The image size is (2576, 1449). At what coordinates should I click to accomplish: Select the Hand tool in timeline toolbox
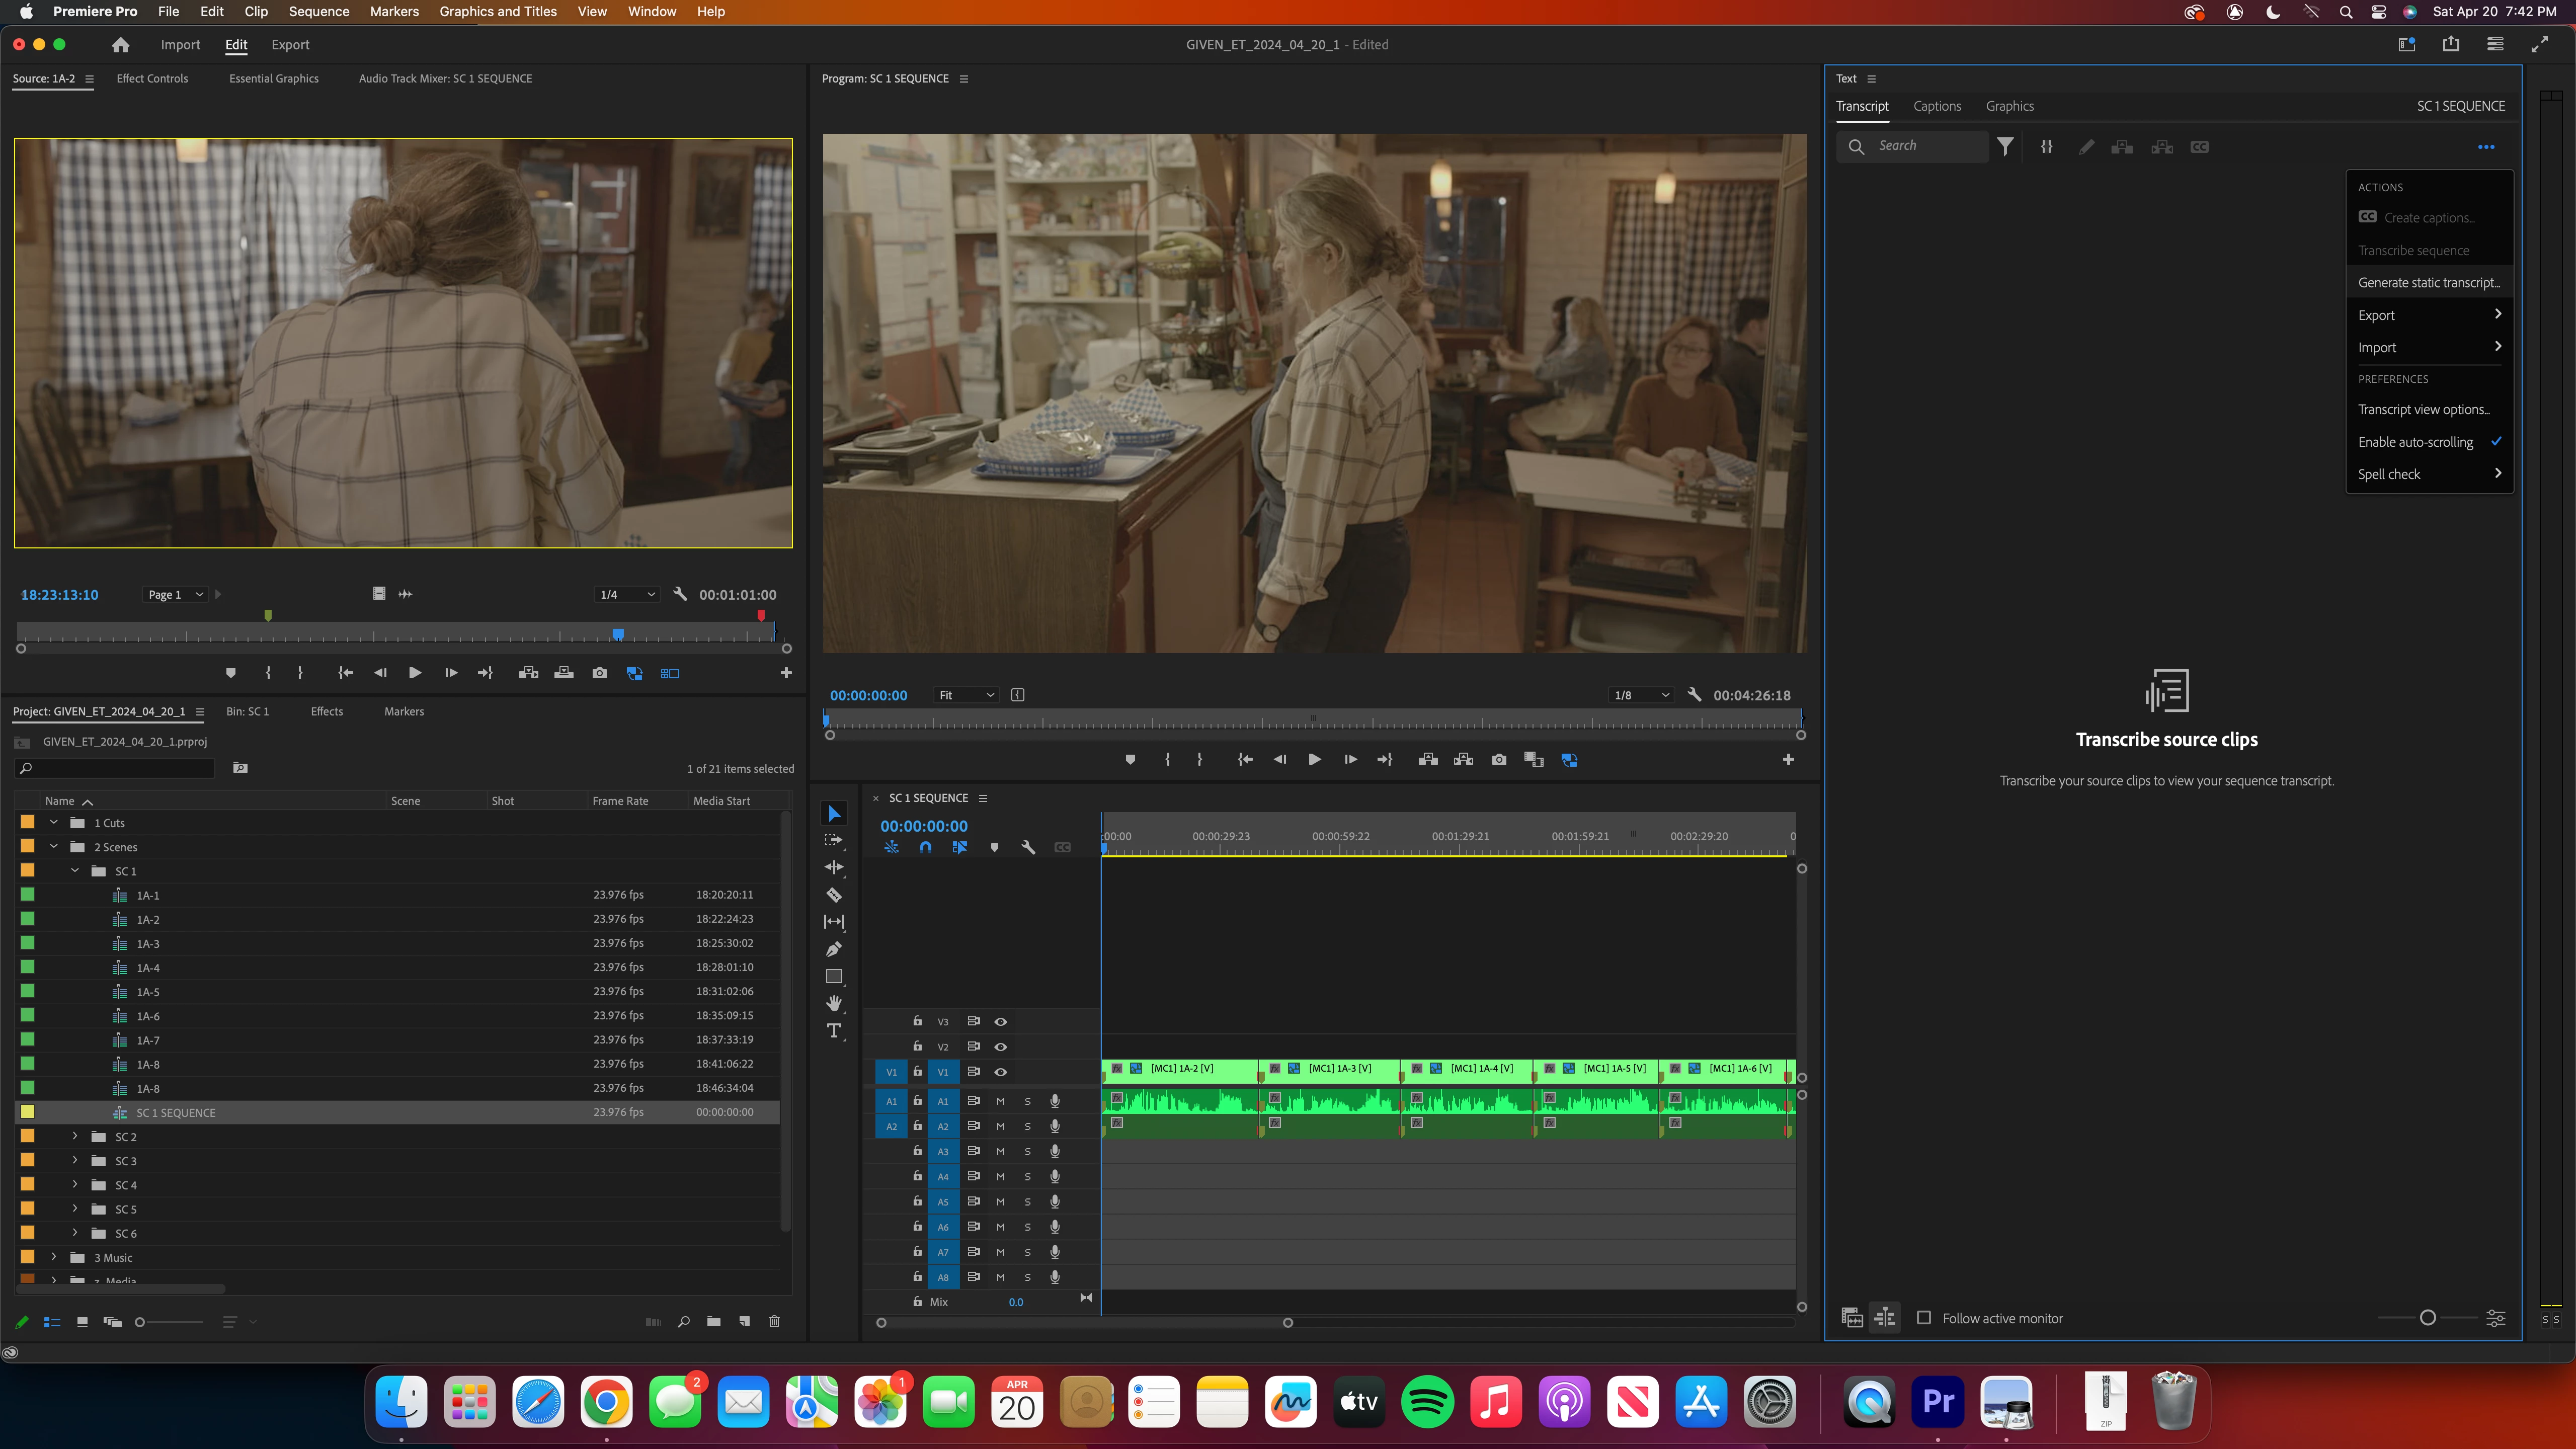[x=833, y=1003]
